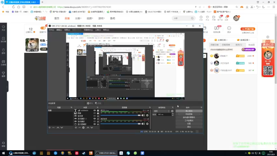The image size is (277, 156).
Task: Open source properties gear in the Sources toolbar
Action: [83, 128]
